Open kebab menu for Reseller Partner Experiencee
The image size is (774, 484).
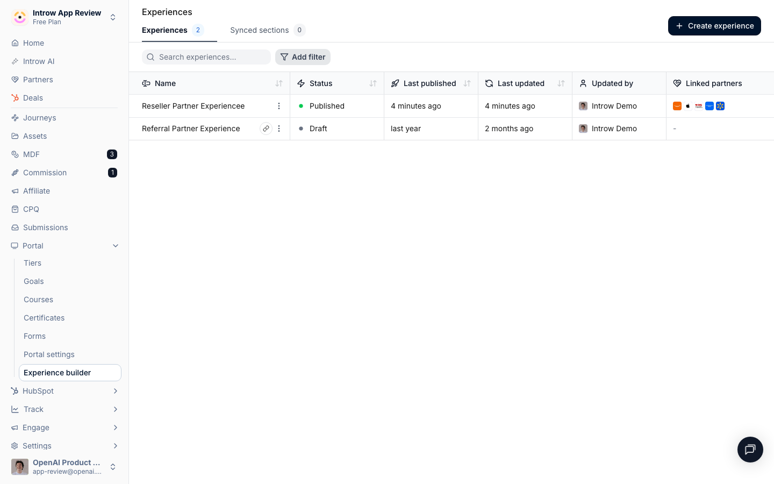pyautogui.click(x=278, y=106)
